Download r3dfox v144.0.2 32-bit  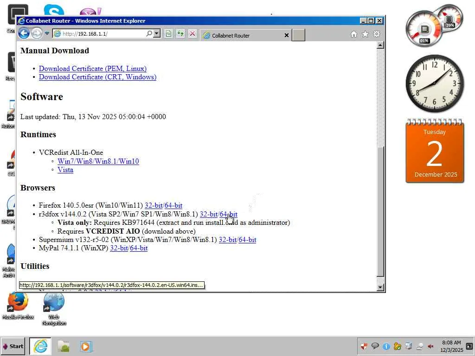click(209, 214)
